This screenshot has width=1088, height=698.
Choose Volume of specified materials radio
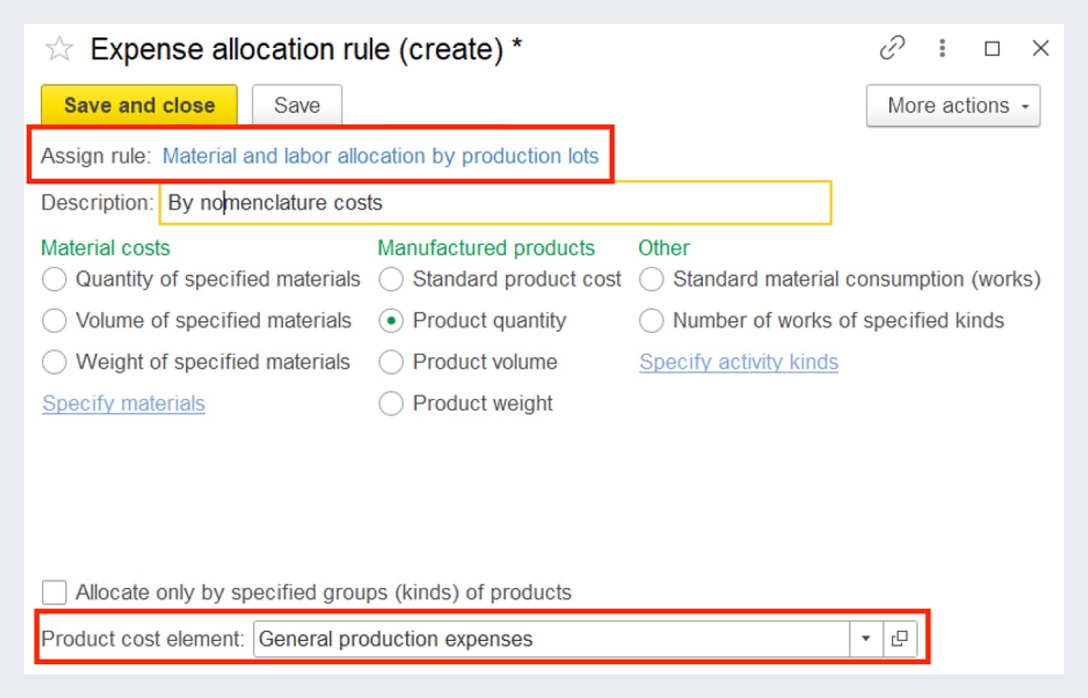coord(54,321)
